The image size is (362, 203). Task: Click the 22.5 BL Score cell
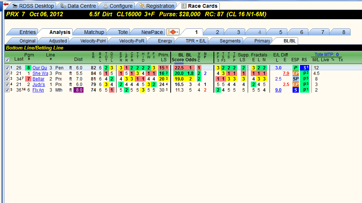click(179, 68)
